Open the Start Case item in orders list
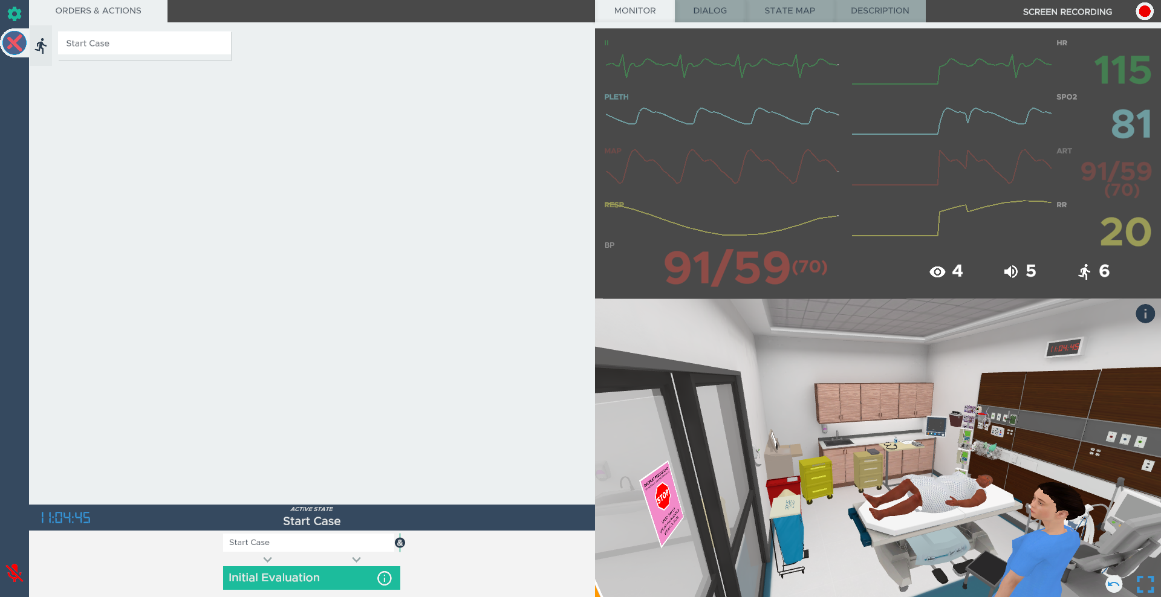 (144, 44)
